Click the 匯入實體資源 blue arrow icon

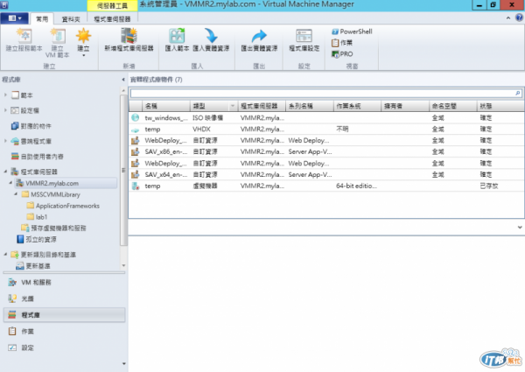point(211,35)
